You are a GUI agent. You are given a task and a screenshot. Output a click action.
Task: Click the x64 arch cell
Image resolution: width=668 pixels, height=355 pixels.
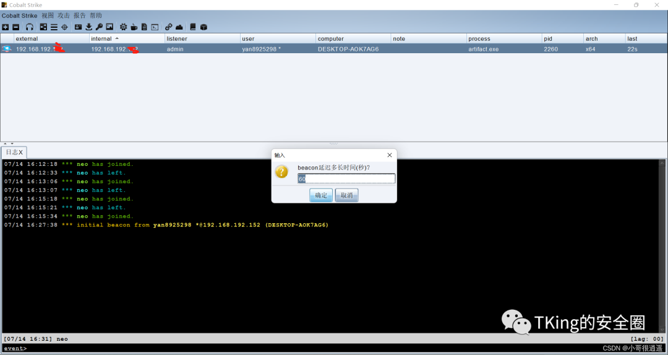604,49
